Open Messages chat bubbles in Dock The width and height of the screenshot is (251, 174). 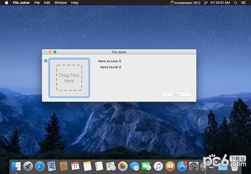[x=134, y=166]
